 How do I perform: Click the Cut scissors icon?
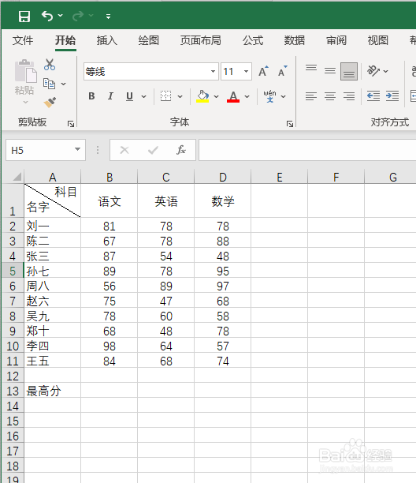pos(49,65)
